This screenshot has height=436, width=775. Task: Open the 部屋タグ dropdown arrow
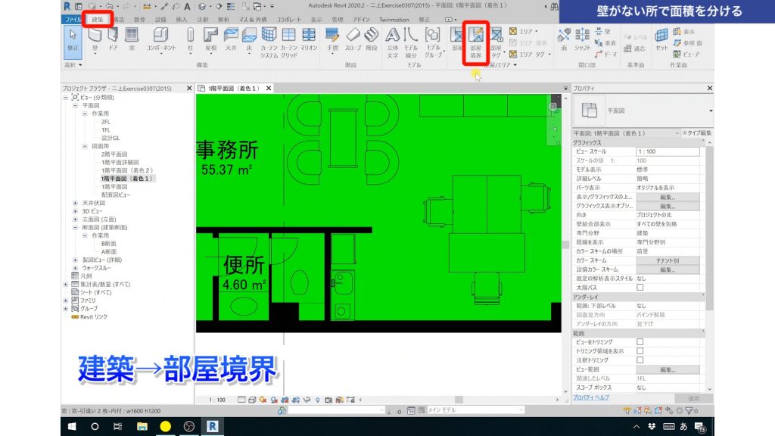pos(503,54)
